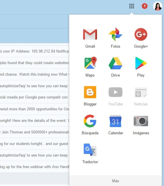
Task: Open the Calendar app icon
Action: click(x=115, y=121)
